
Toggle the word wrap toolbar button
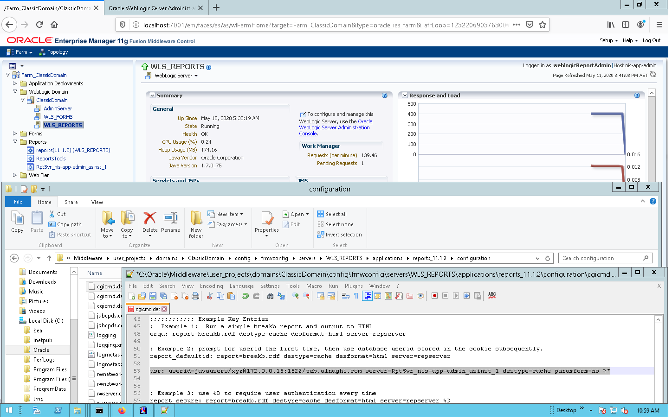(x=346, y=296)
